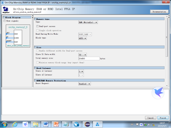Viewport: 171px width, 128px height.
Task: Open PowerPoint from the taskbar
Action: [56, 124]
